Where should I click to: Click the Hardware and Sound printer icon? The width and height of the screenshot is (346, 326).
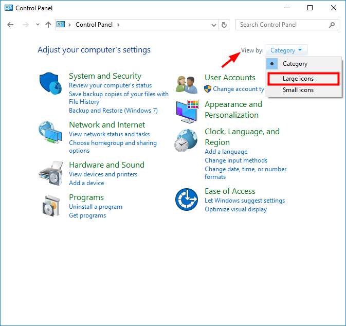(50, 173)
